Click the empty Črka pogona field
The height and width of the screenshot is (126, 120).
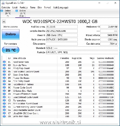62,44
